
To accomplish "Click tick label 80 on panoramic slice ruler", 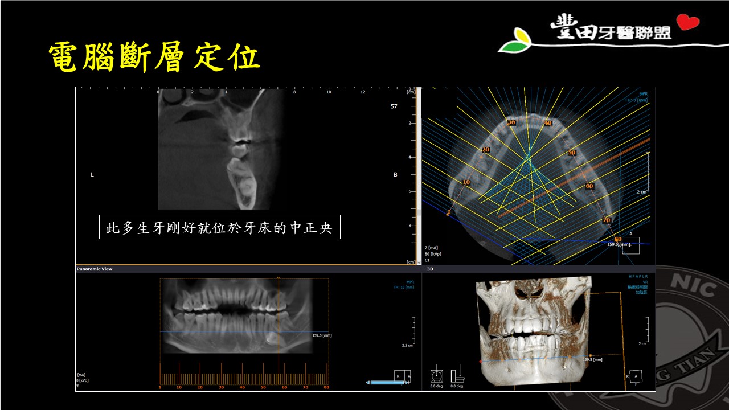I will pos(326,387).
